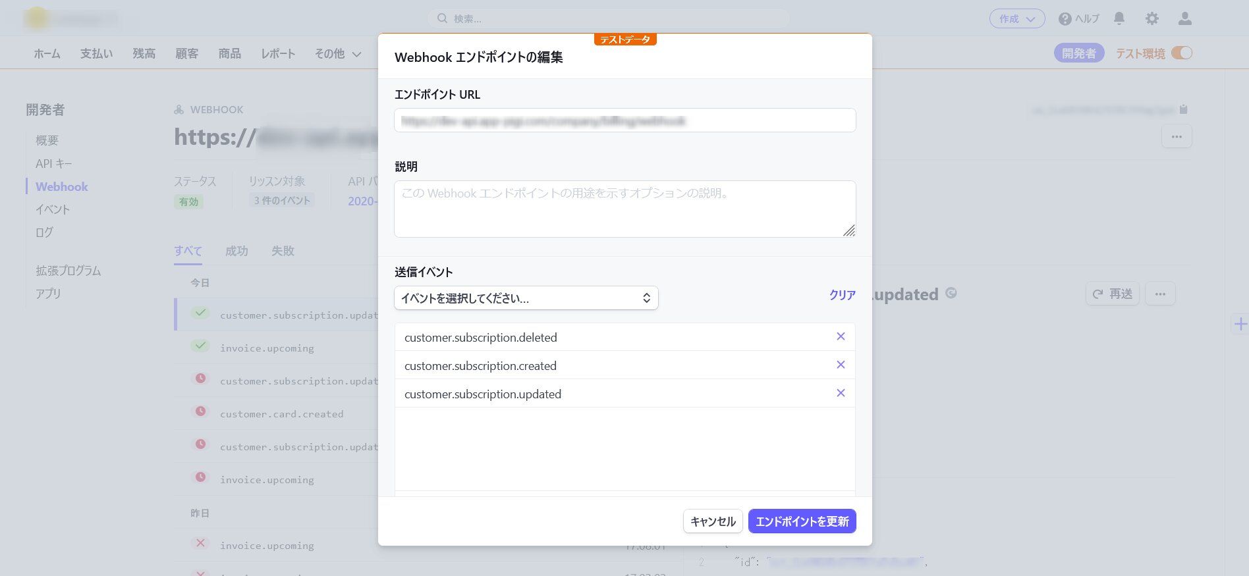Remove customer.subscription.deleted event with X icon

[841, 336]
